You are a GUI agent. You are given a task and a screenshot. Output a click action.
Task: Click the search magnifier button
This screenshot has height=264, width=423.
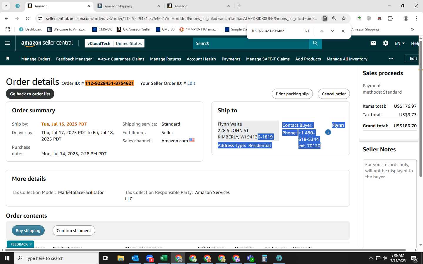(x=315, y=43)
